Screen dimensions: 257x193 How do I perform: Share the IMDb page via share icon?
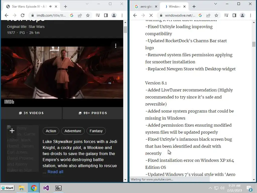click(80, 15)
